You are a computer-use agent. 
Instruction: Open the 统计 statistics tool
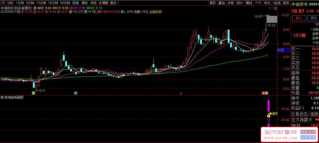[240, 3]
